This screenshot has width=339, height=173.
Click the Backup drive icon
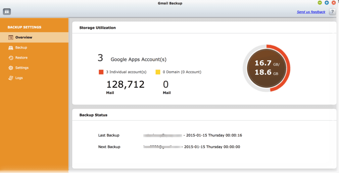(x=11, y=48)
